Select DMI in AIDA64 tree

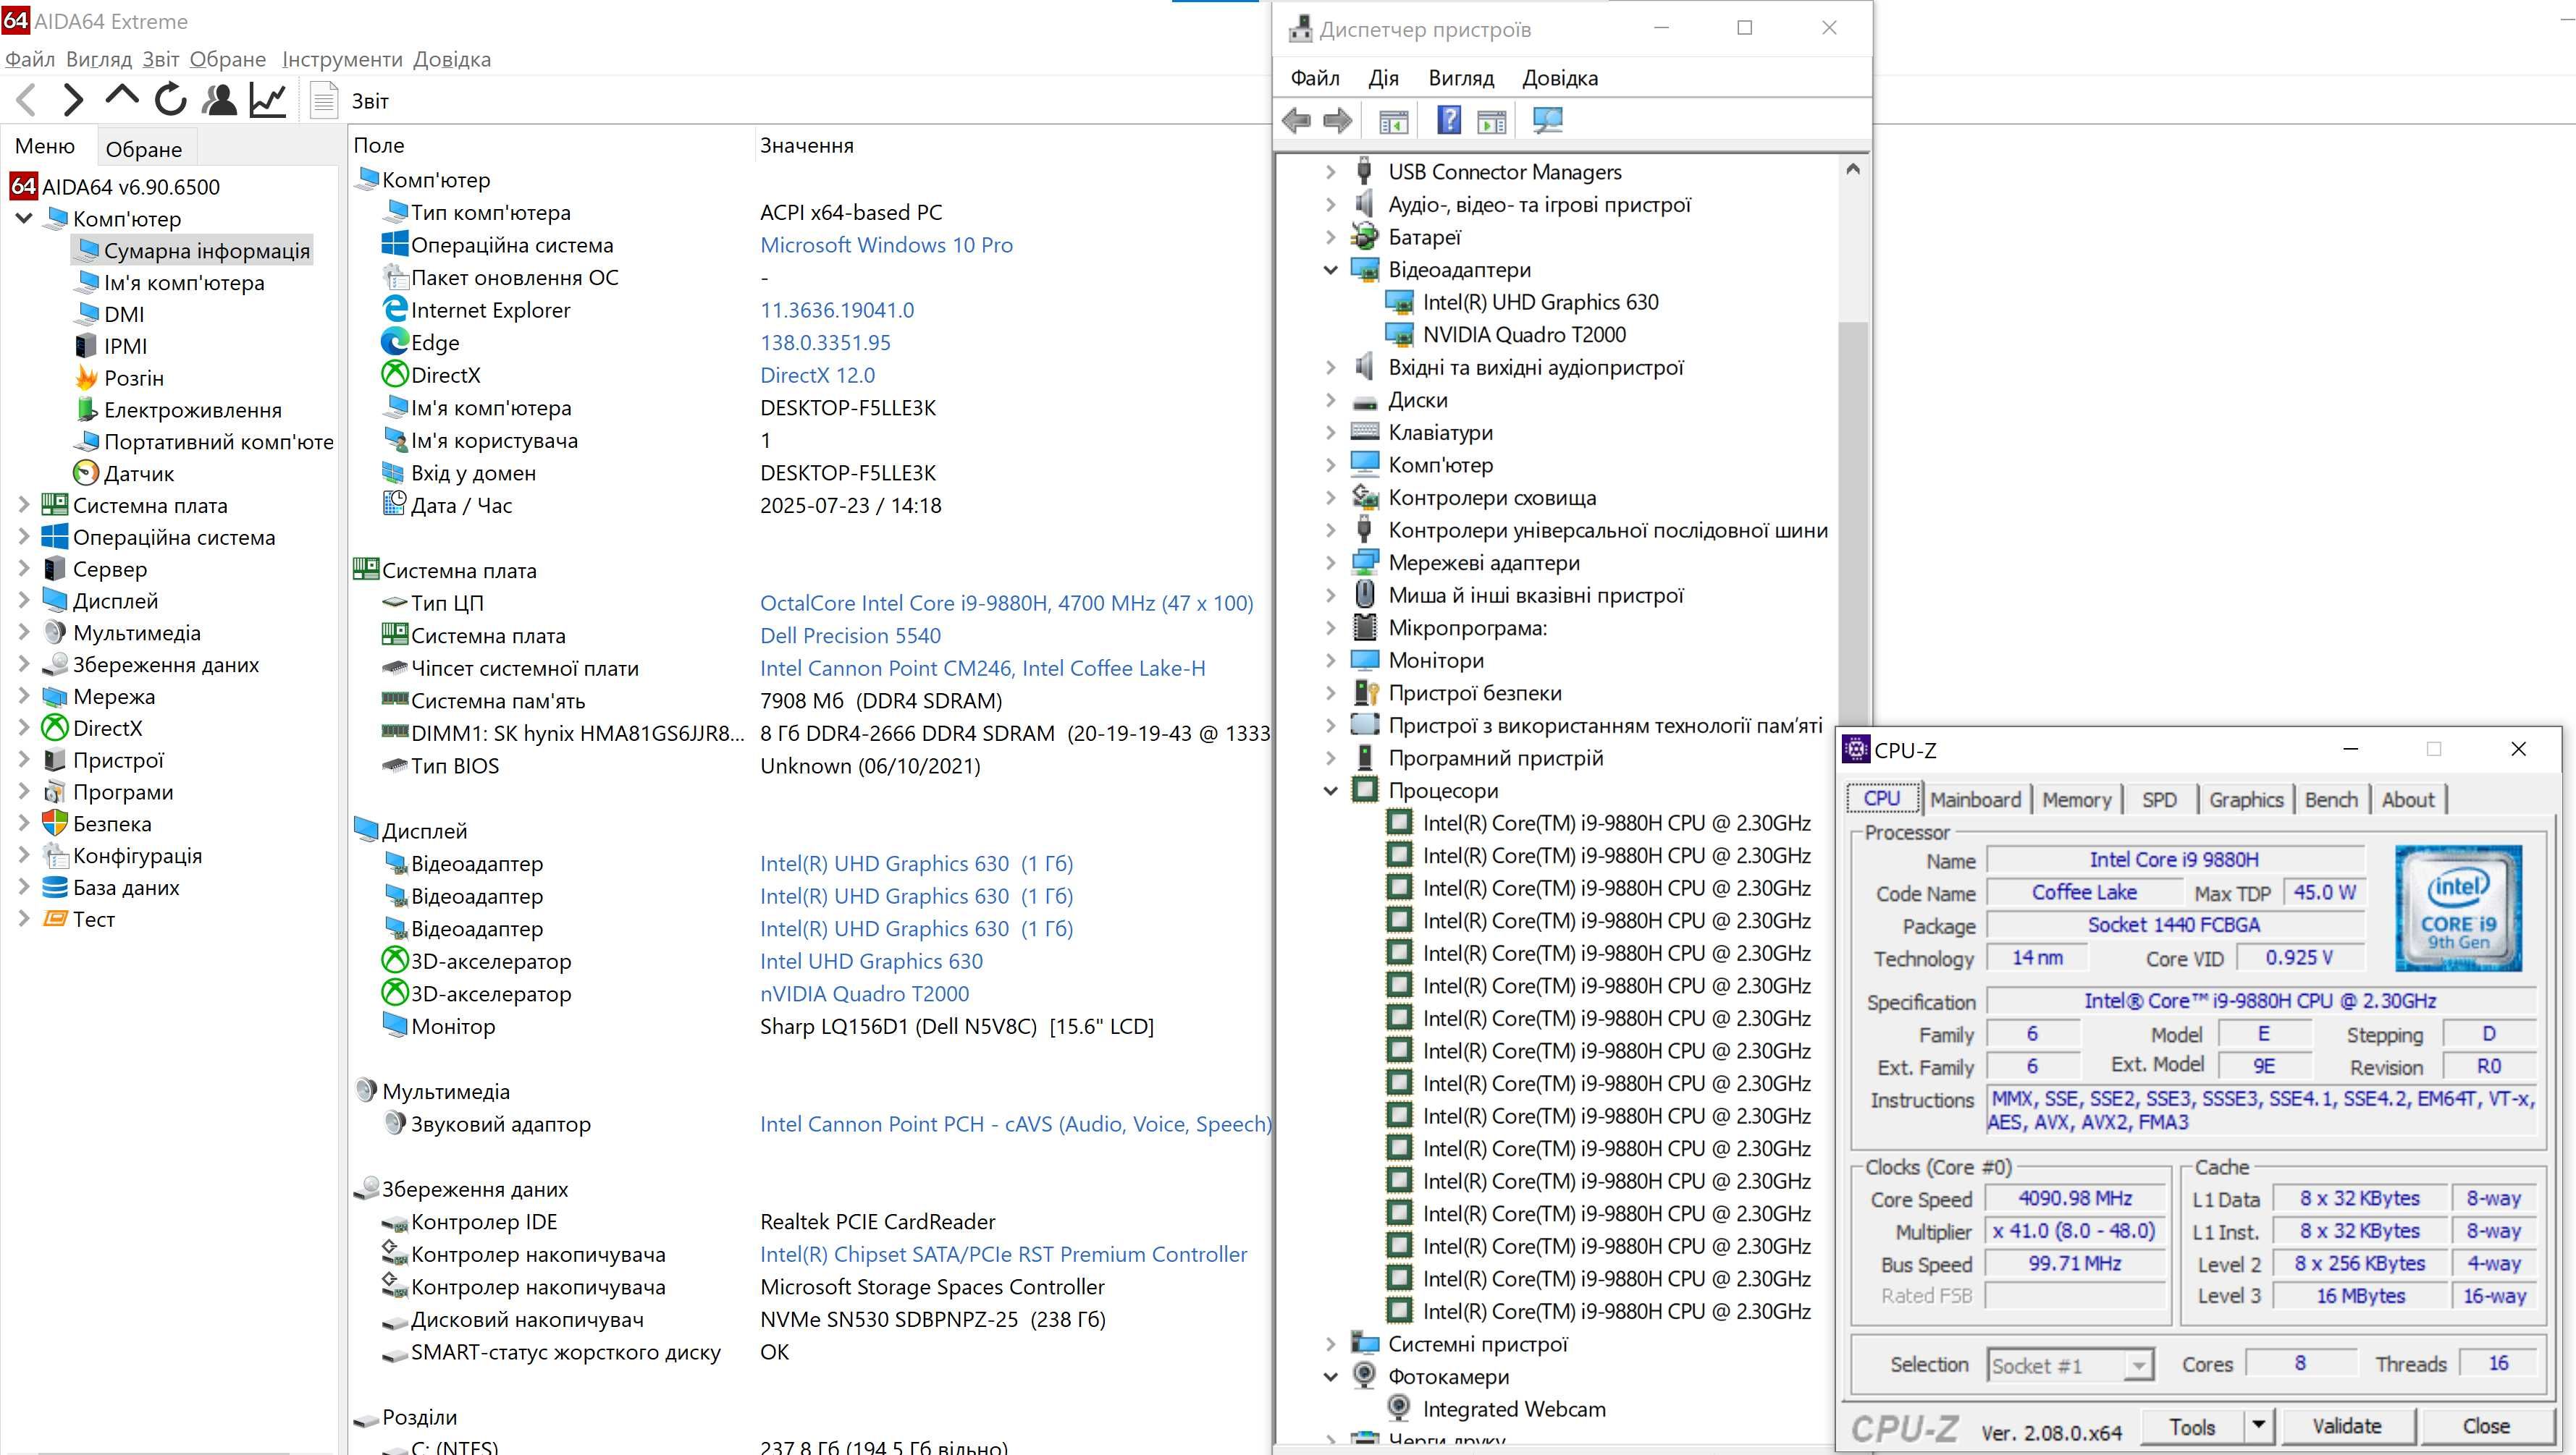(x=124, y=314)
